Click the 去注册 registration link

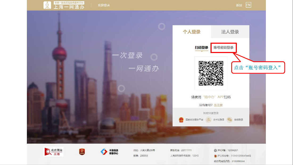click(218, 105)
